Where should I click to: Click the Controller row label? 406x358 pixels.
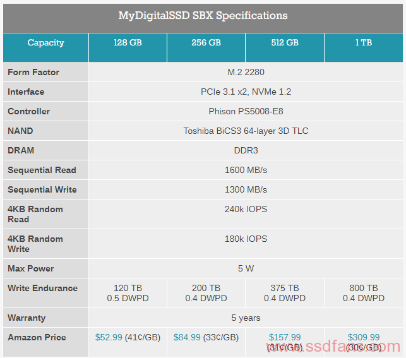pos(29,111)
